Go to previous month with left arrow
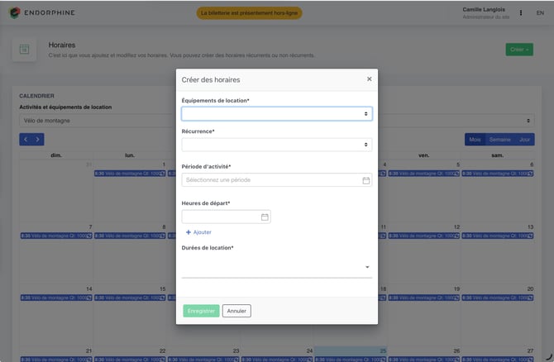 click(x=26, y=139)
